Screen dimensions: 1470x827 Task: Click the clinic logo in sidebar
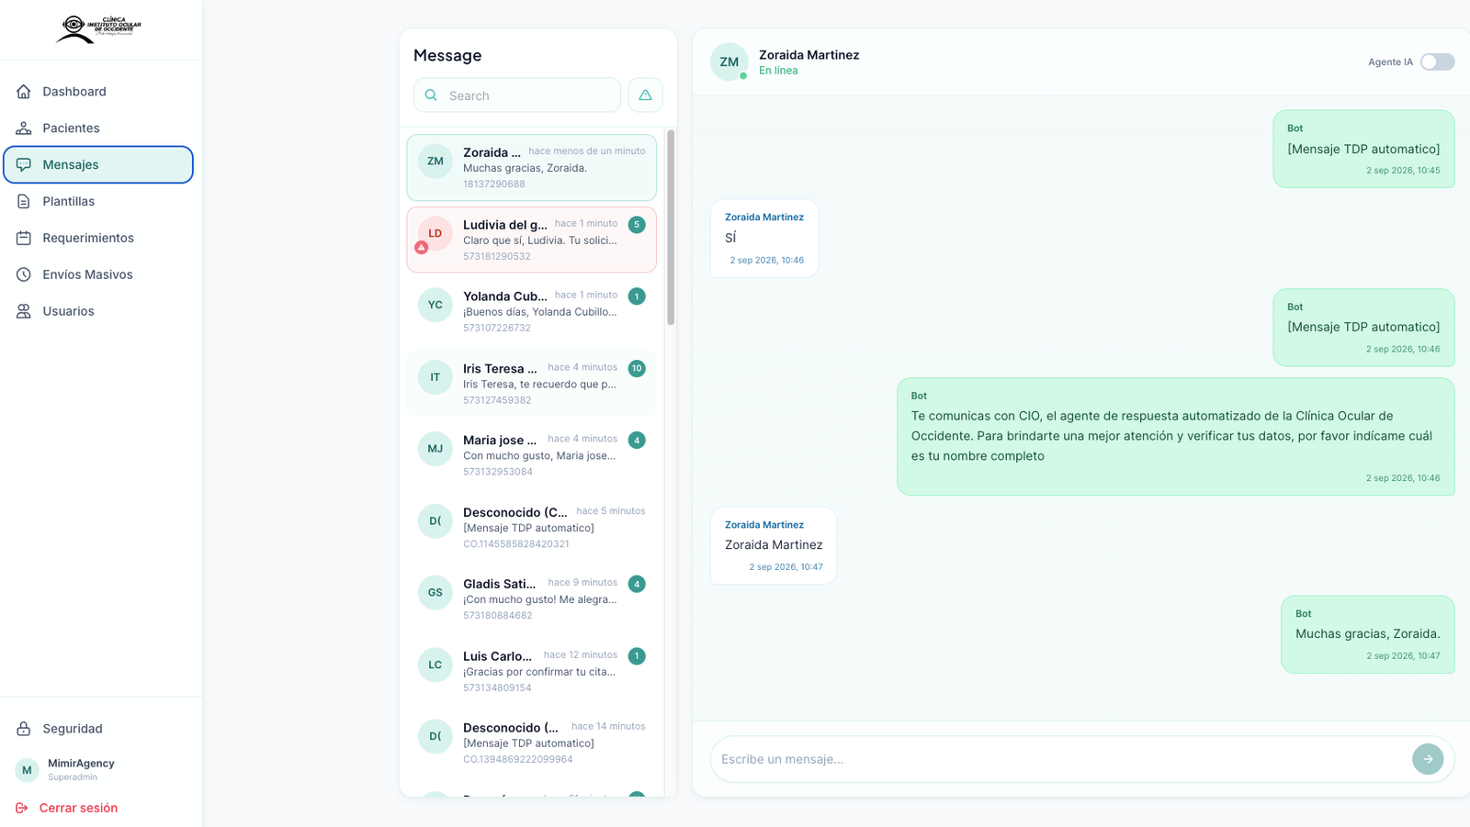99,28
